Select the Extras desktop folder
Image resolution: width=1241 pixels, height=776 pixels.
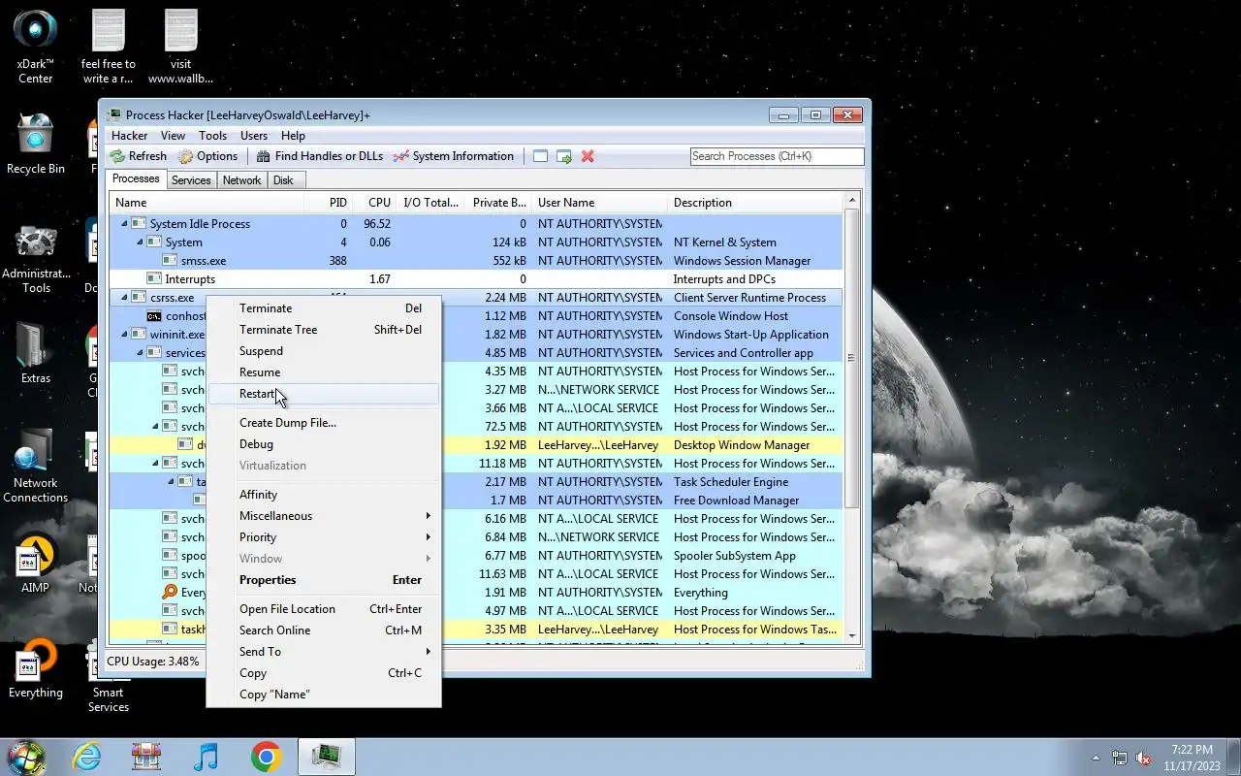click(36, 353)
